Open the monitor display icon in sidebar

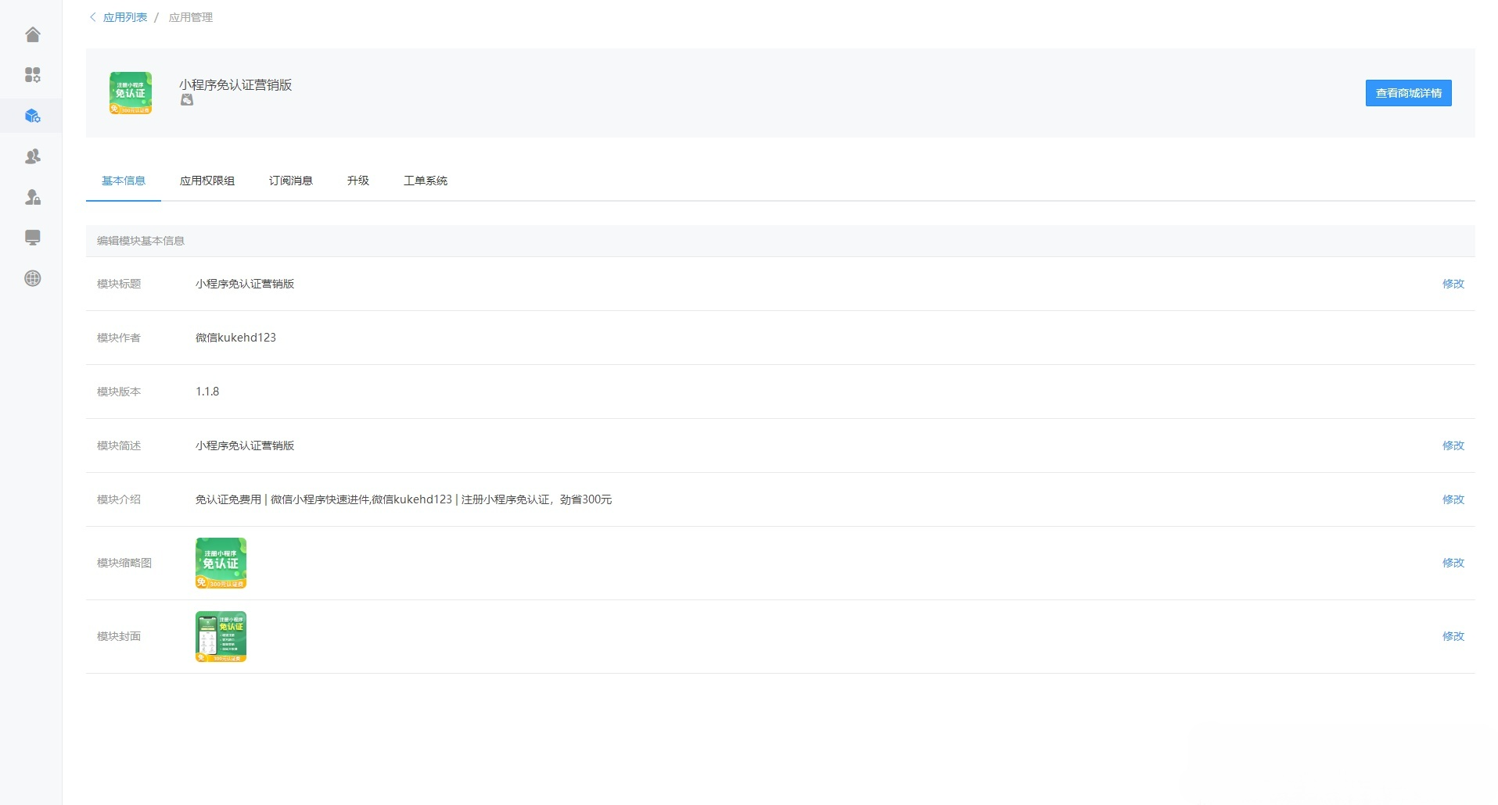click(32, 238)
